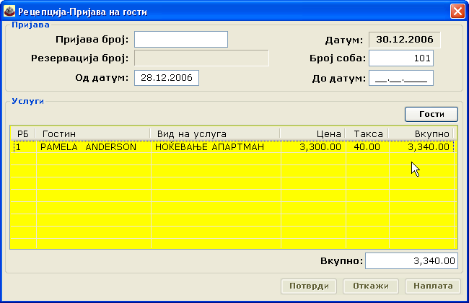
Task: Select the PAMELA ANDERSON guest row
Action: [89, 147]
